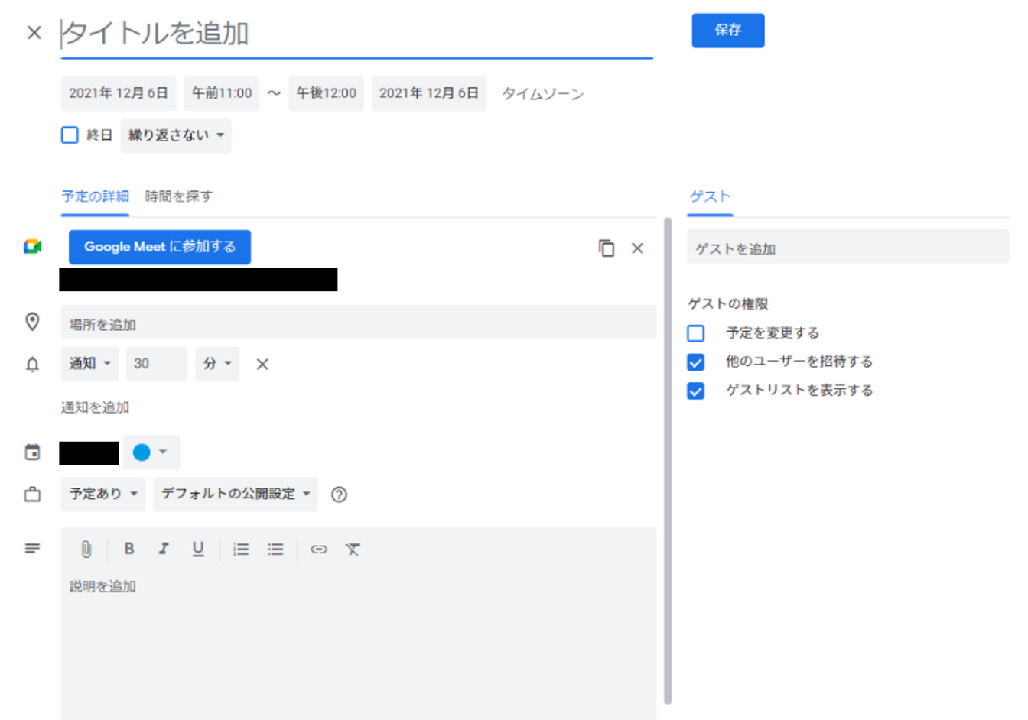Viewport: 1028px width, 720px height.
Task: Click the copy conference info icon
Action: [x=606, y=248]
